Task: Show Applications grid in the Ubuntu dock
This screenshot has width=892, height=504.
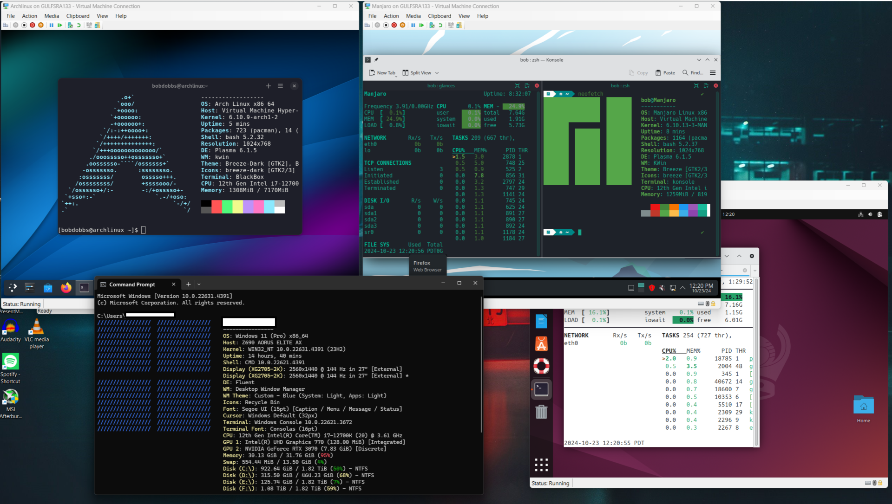Action: [x=541, y=465]
